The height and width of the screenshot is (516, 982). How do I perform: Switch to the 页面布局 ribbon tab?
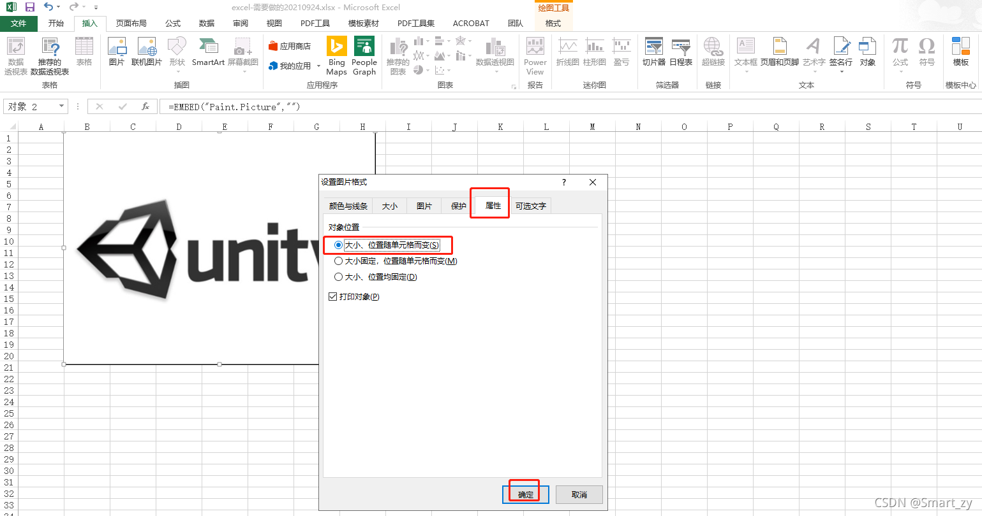point(131,24)
